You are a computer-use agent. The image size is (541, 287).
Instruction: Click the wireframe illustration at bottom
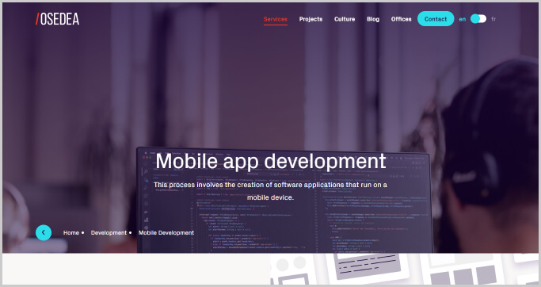(405, 269)
